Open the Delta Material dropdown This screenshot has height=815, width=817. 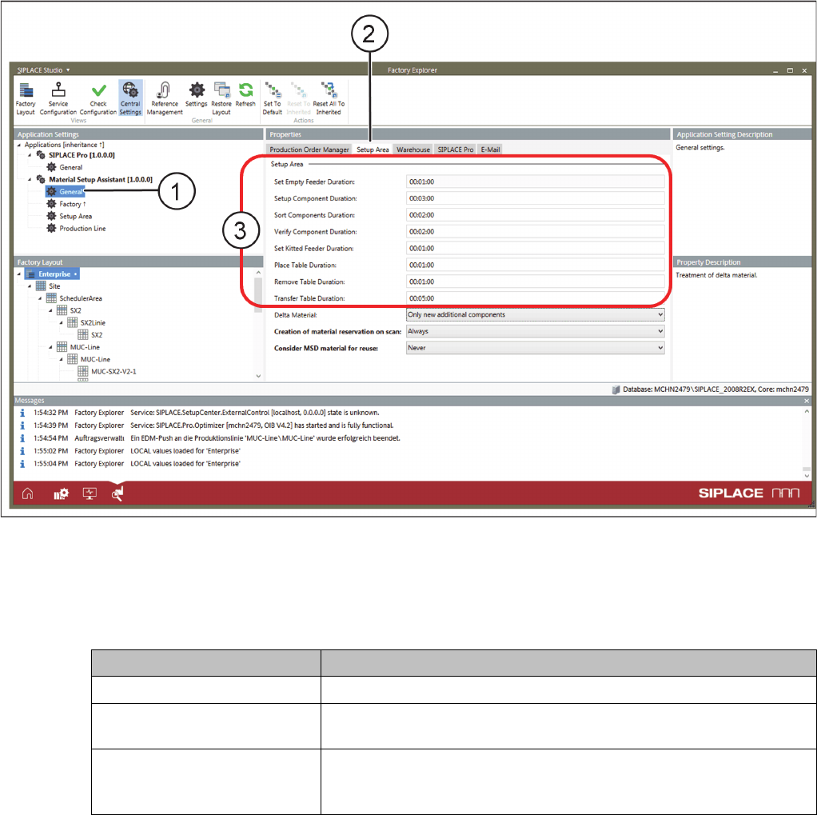coord(535,315)
